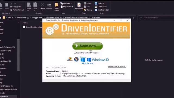Create a New folder from ribbon
The height and width of the screenshot is (98, 174).
[57, 7]
